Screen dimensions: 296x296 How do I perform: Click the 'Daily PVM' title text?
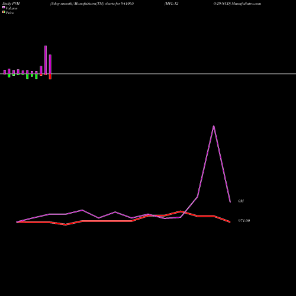point(11,4)
